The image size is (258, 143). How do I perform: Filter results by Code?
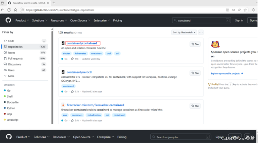25,41
